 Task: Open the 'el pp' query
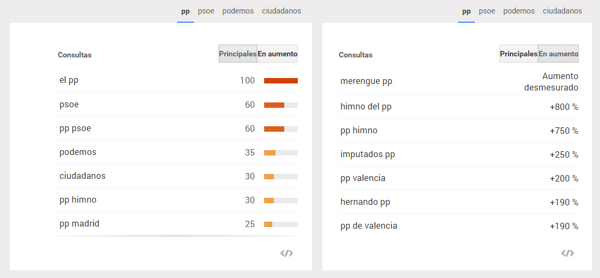(x=70, y=80)
